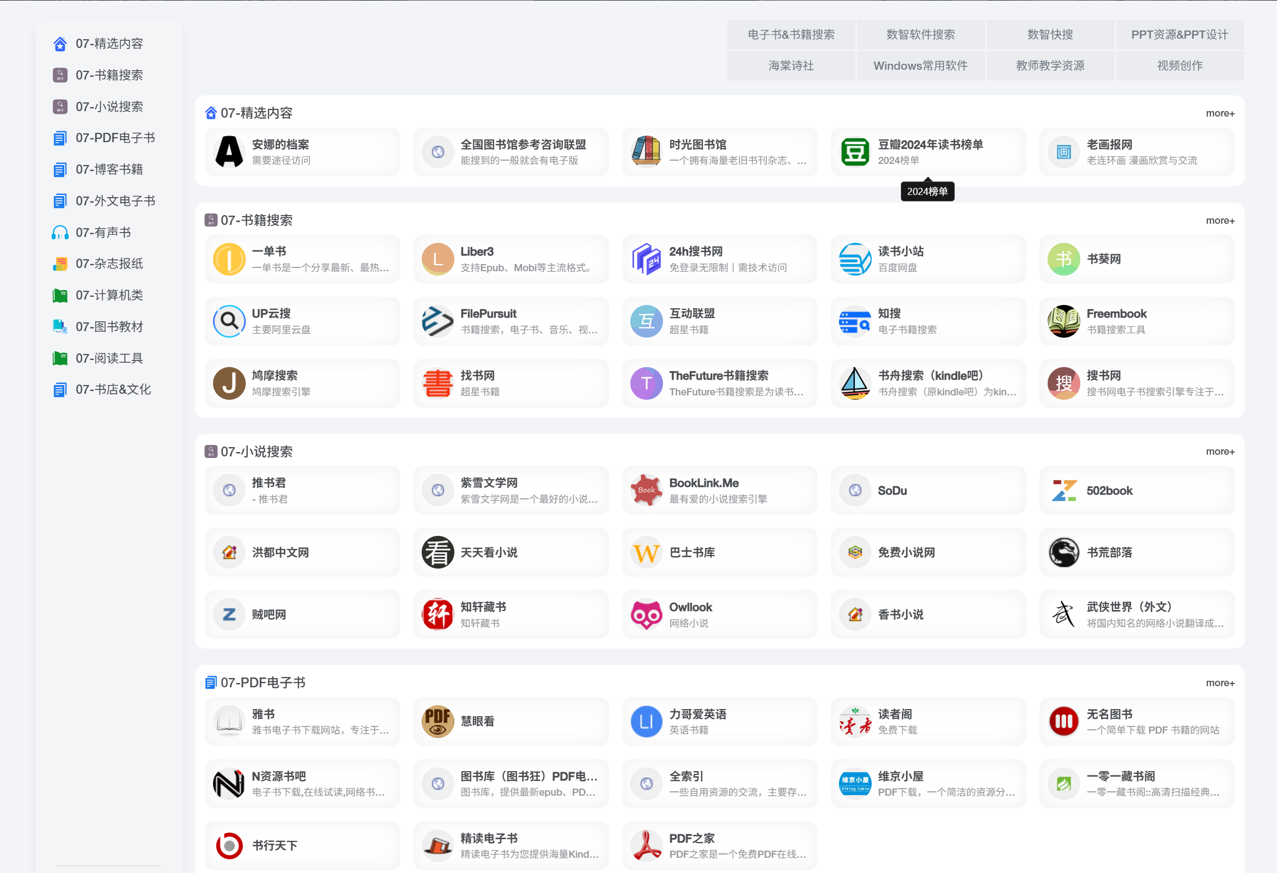Click the Liber3 orange L icon
The image size is (1277, 873).
pos(438,259)
